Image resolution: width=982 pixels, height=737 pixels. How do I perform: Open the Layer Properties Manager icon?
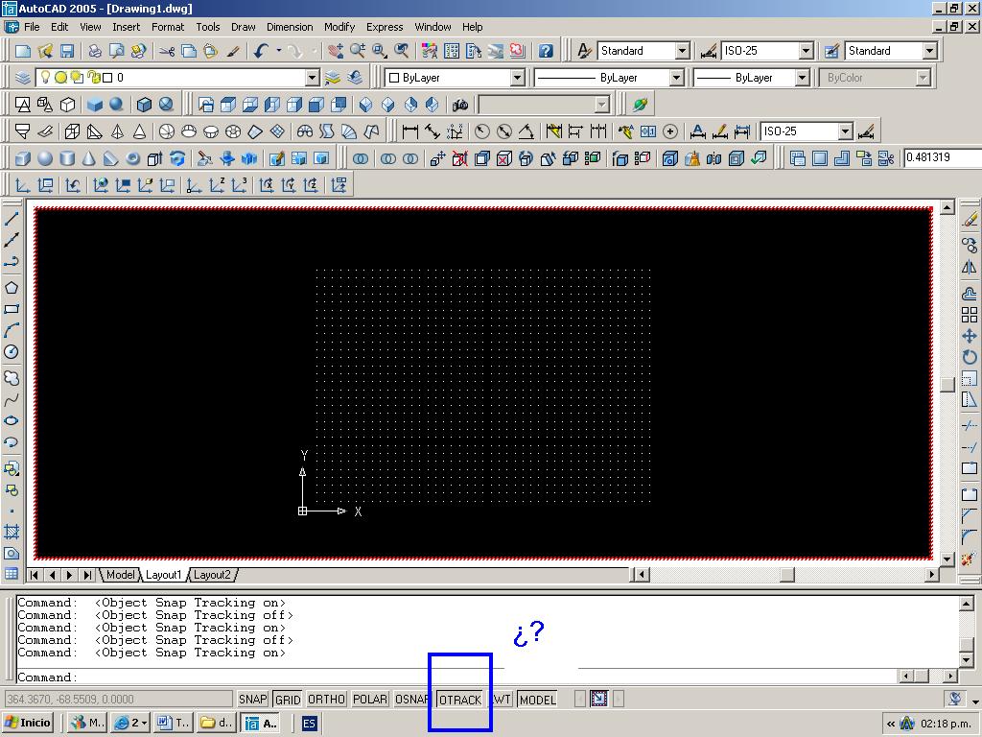click(23, 78)
